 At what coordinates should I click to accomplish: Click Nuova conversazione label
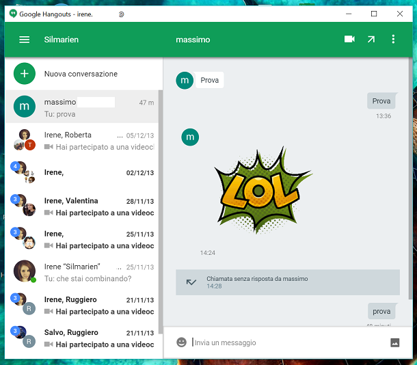click(81, 74)
